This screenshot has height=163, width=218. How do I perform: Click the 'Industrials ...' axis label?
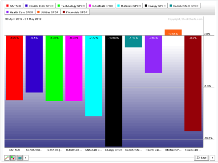(74, 150)
